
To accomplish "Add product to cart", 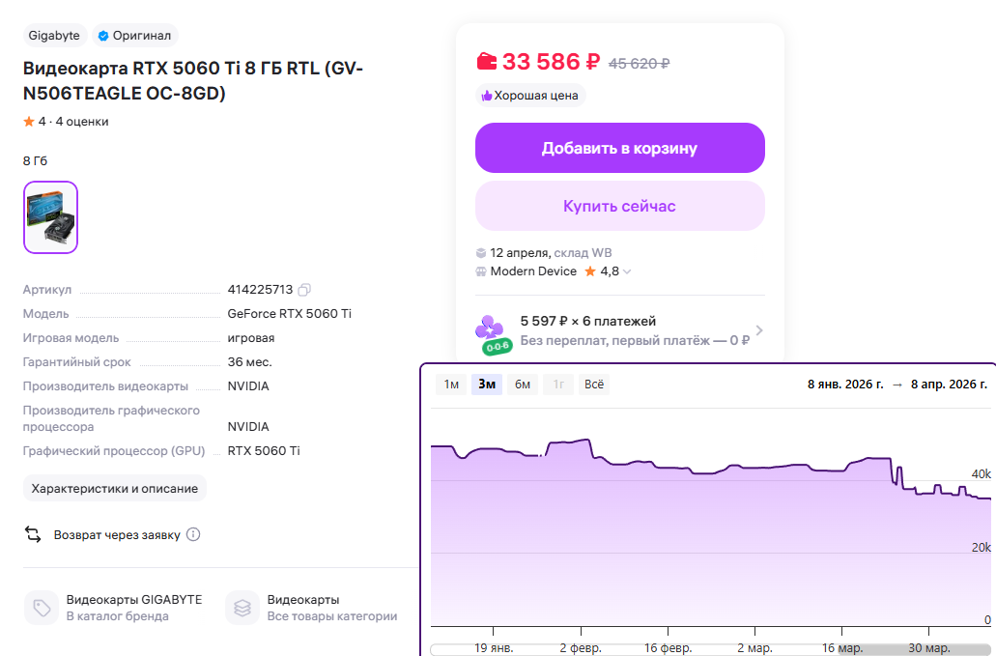I will (x=619, y=148).
